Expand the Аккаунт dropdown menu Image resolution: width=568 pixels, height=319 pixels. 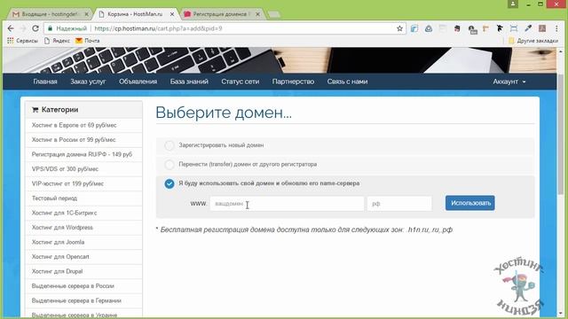(x=509, y=82)
